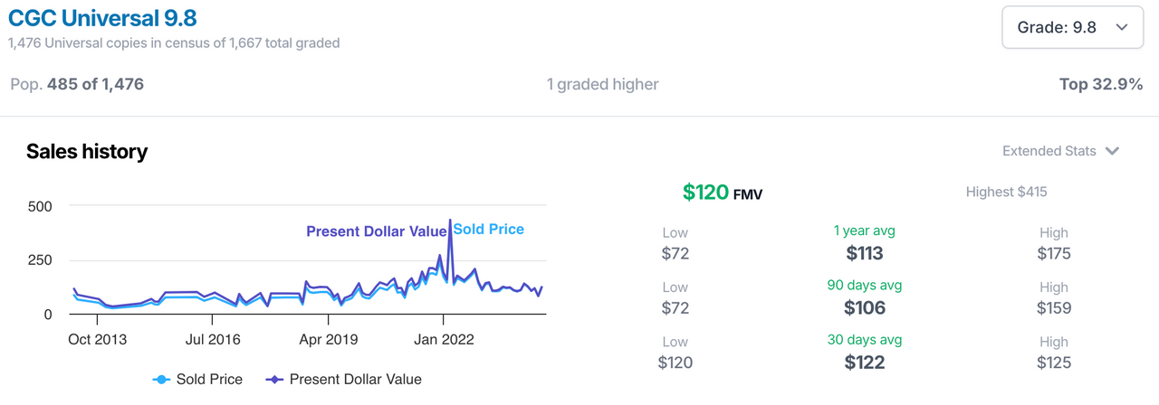
Task: Click the "1 graded higher" text
Action: [x=602, y=84]
